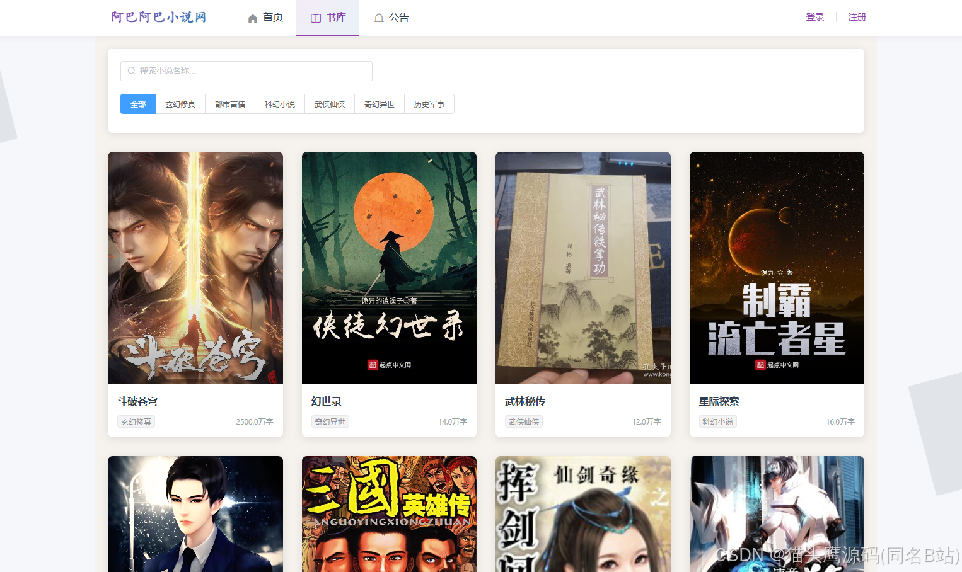The image size is (962, 572).
Task: Open the 制霸流亡者星 book cover
Action: point(777,268)
